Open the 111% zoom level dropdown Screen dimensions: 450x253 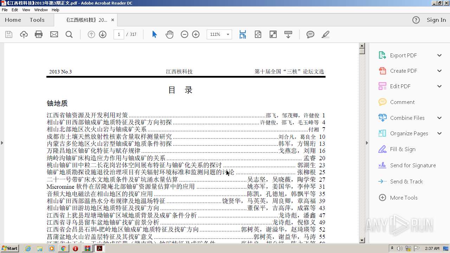[x=228, y=34]
